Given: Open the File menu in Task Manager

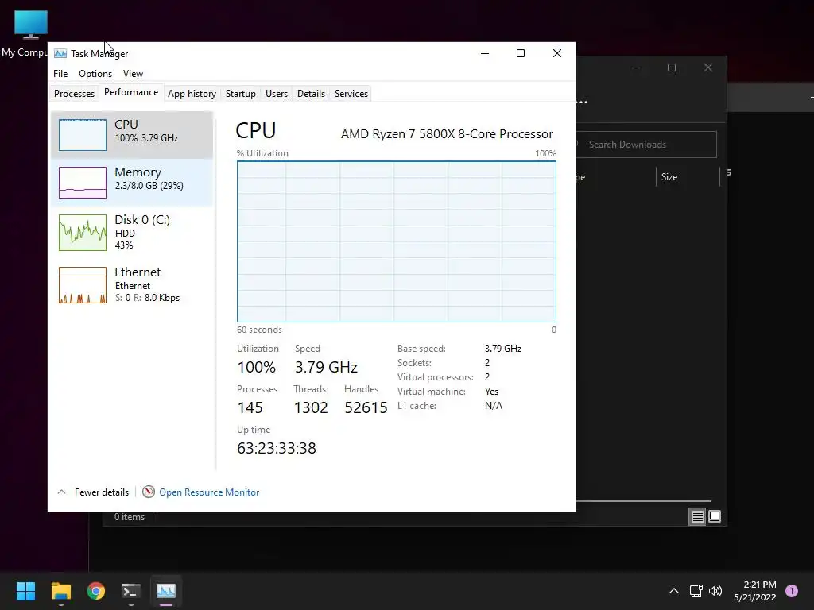Looking at the screenshot, I should point(60,74).
